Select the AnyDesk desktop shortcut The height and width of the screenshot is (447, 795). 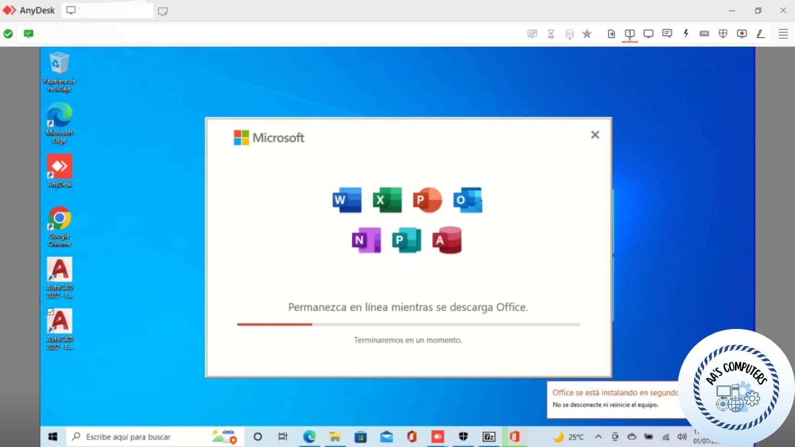[x=60, y=171]
